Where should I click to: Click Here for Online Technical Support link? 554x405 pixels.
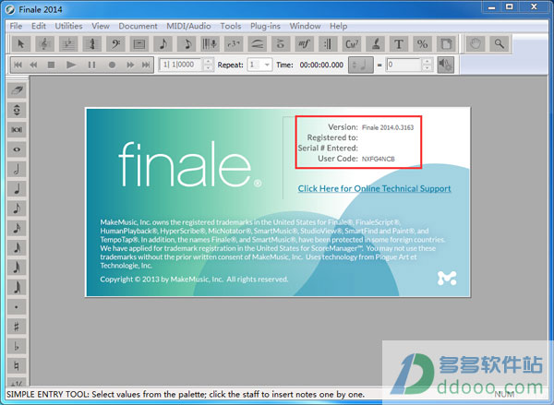pyautogui.click(x=374, y=188)
